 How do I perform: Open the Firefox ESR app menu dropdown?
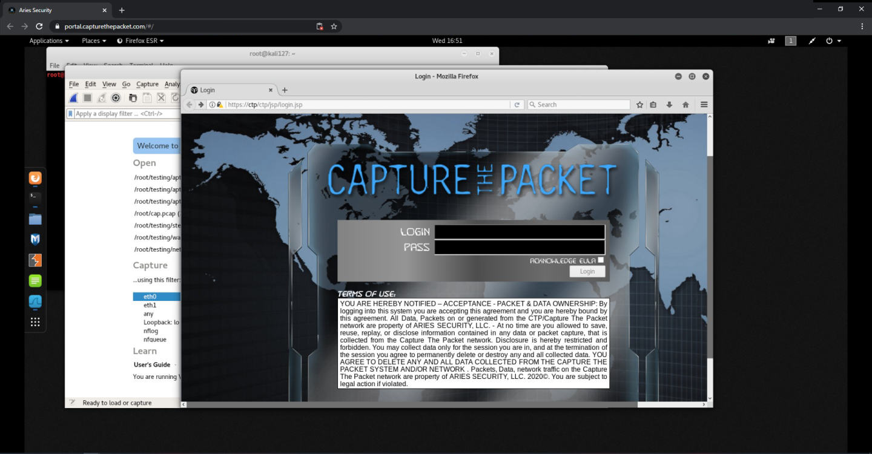pyautogui.click(x=140, y=41)
